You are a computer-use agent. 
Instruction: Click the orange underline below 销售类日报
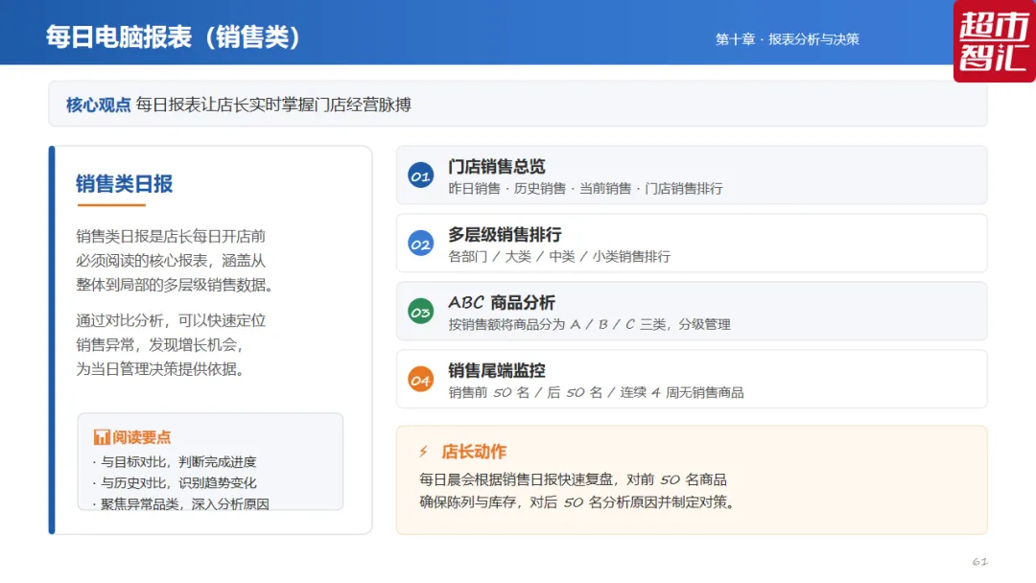(111, 205)
